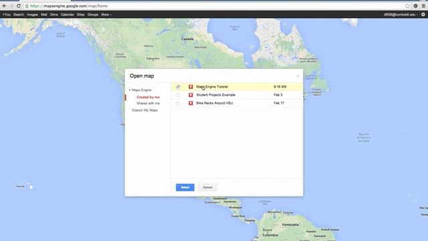Click the Venezuela label on the map
The height and width of the screenshot is (241, 428).
[x=290, y=224]
